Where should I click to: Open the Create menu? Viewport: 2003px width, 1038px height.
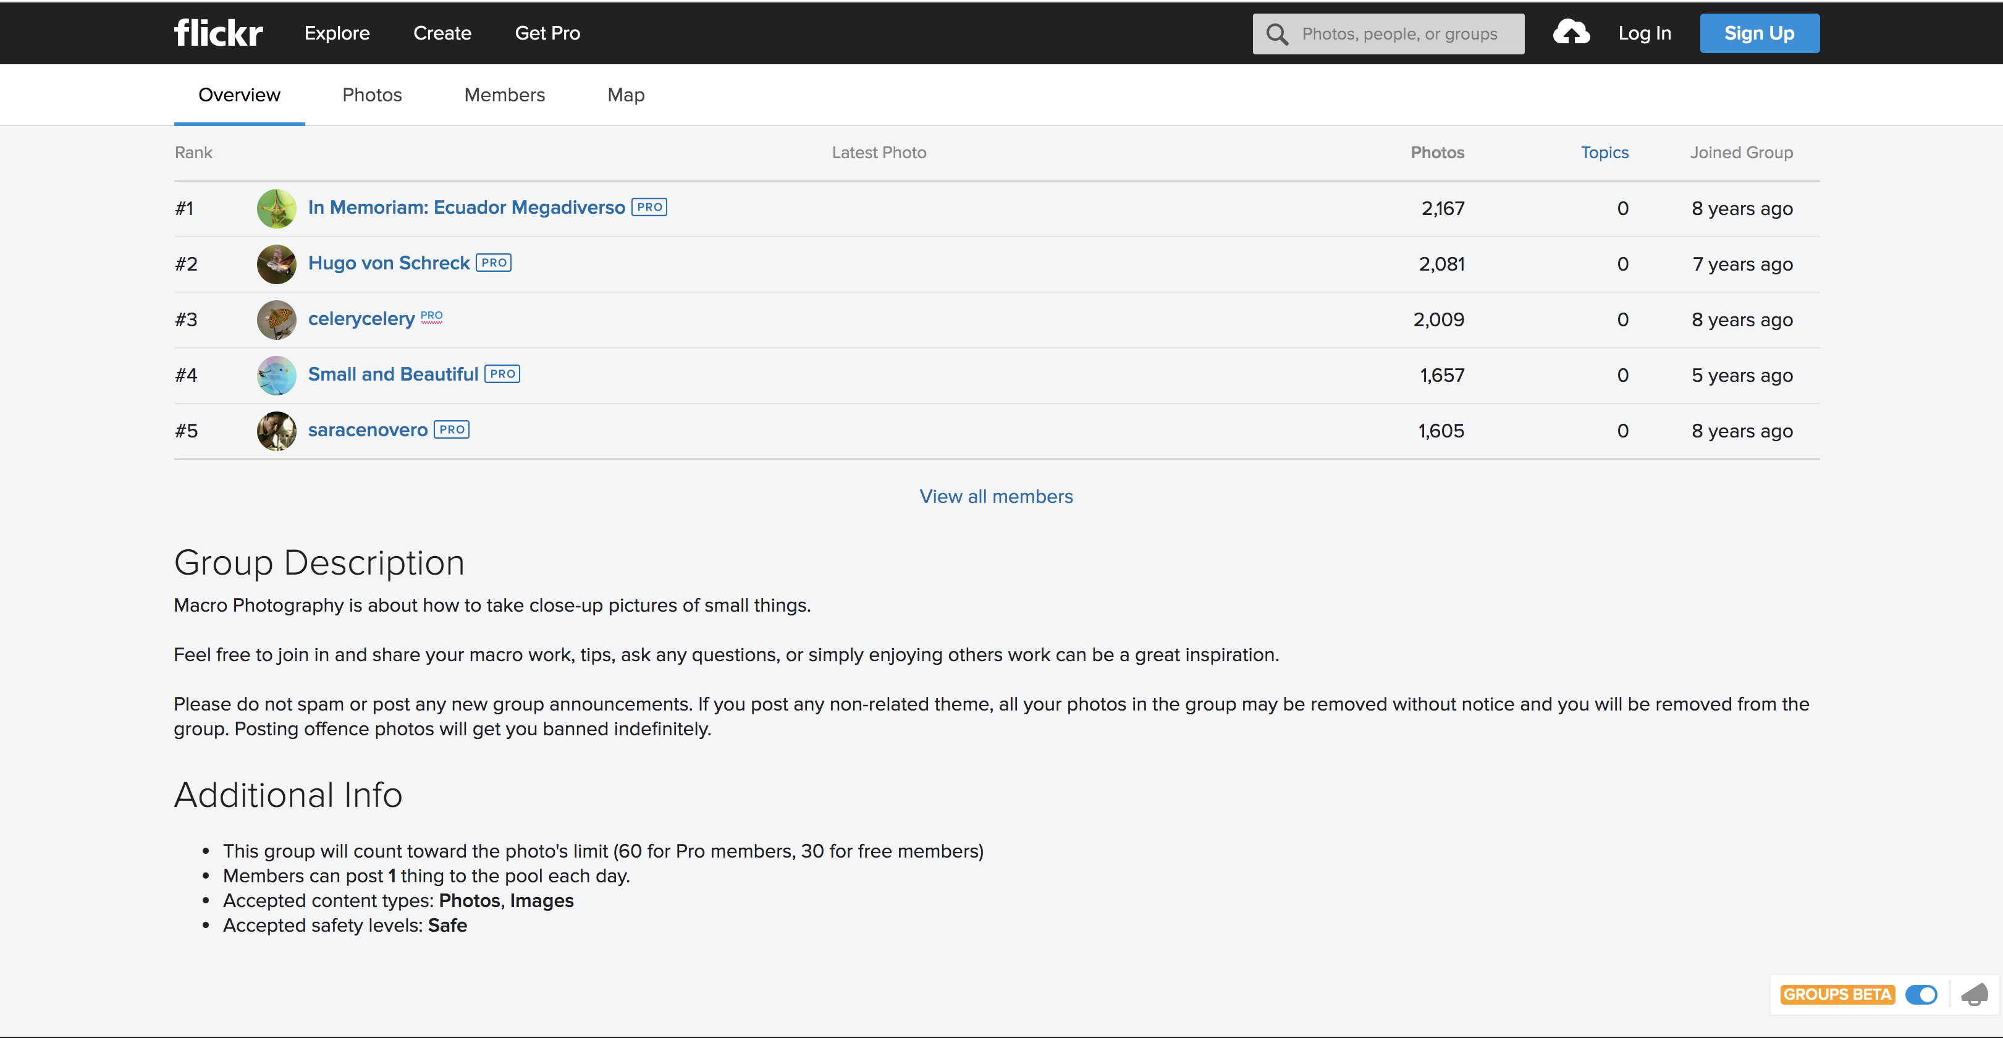(x=442, y=33)
